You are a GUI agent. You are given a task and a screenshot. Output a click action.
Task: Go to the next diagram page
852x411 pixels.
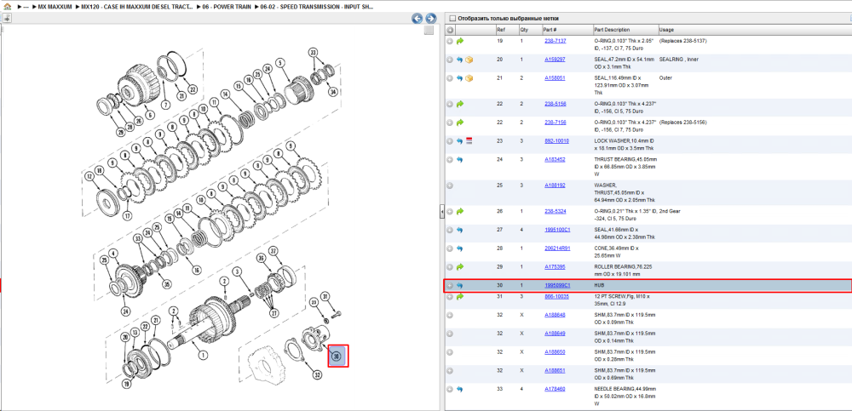coord(430,19)
